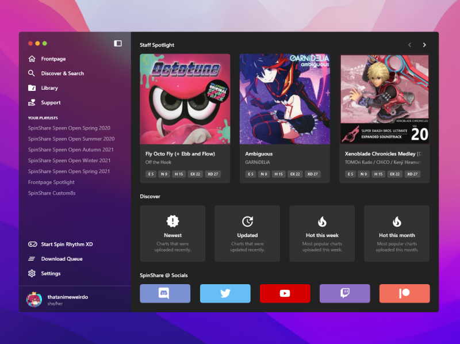Show previous Staff Spotlight charts

[x=409, y=44]
